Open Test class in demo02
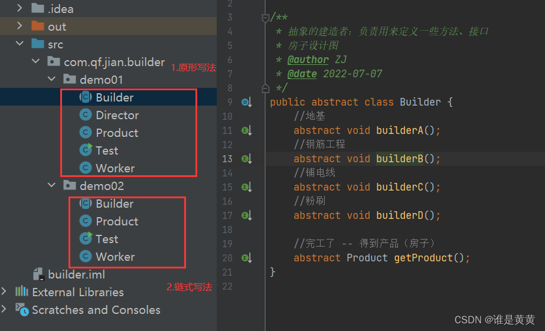The image size is (545, 331). pyautogui.click(x=107, y=239)
